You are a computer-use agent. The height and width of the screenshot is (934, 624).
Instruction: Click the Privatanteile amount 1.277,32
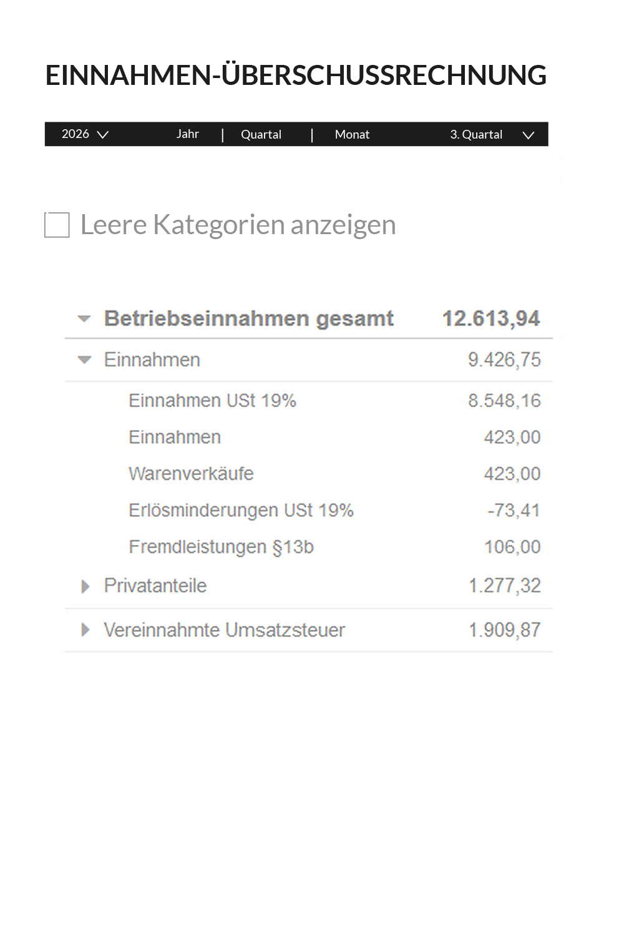(504, 586)
